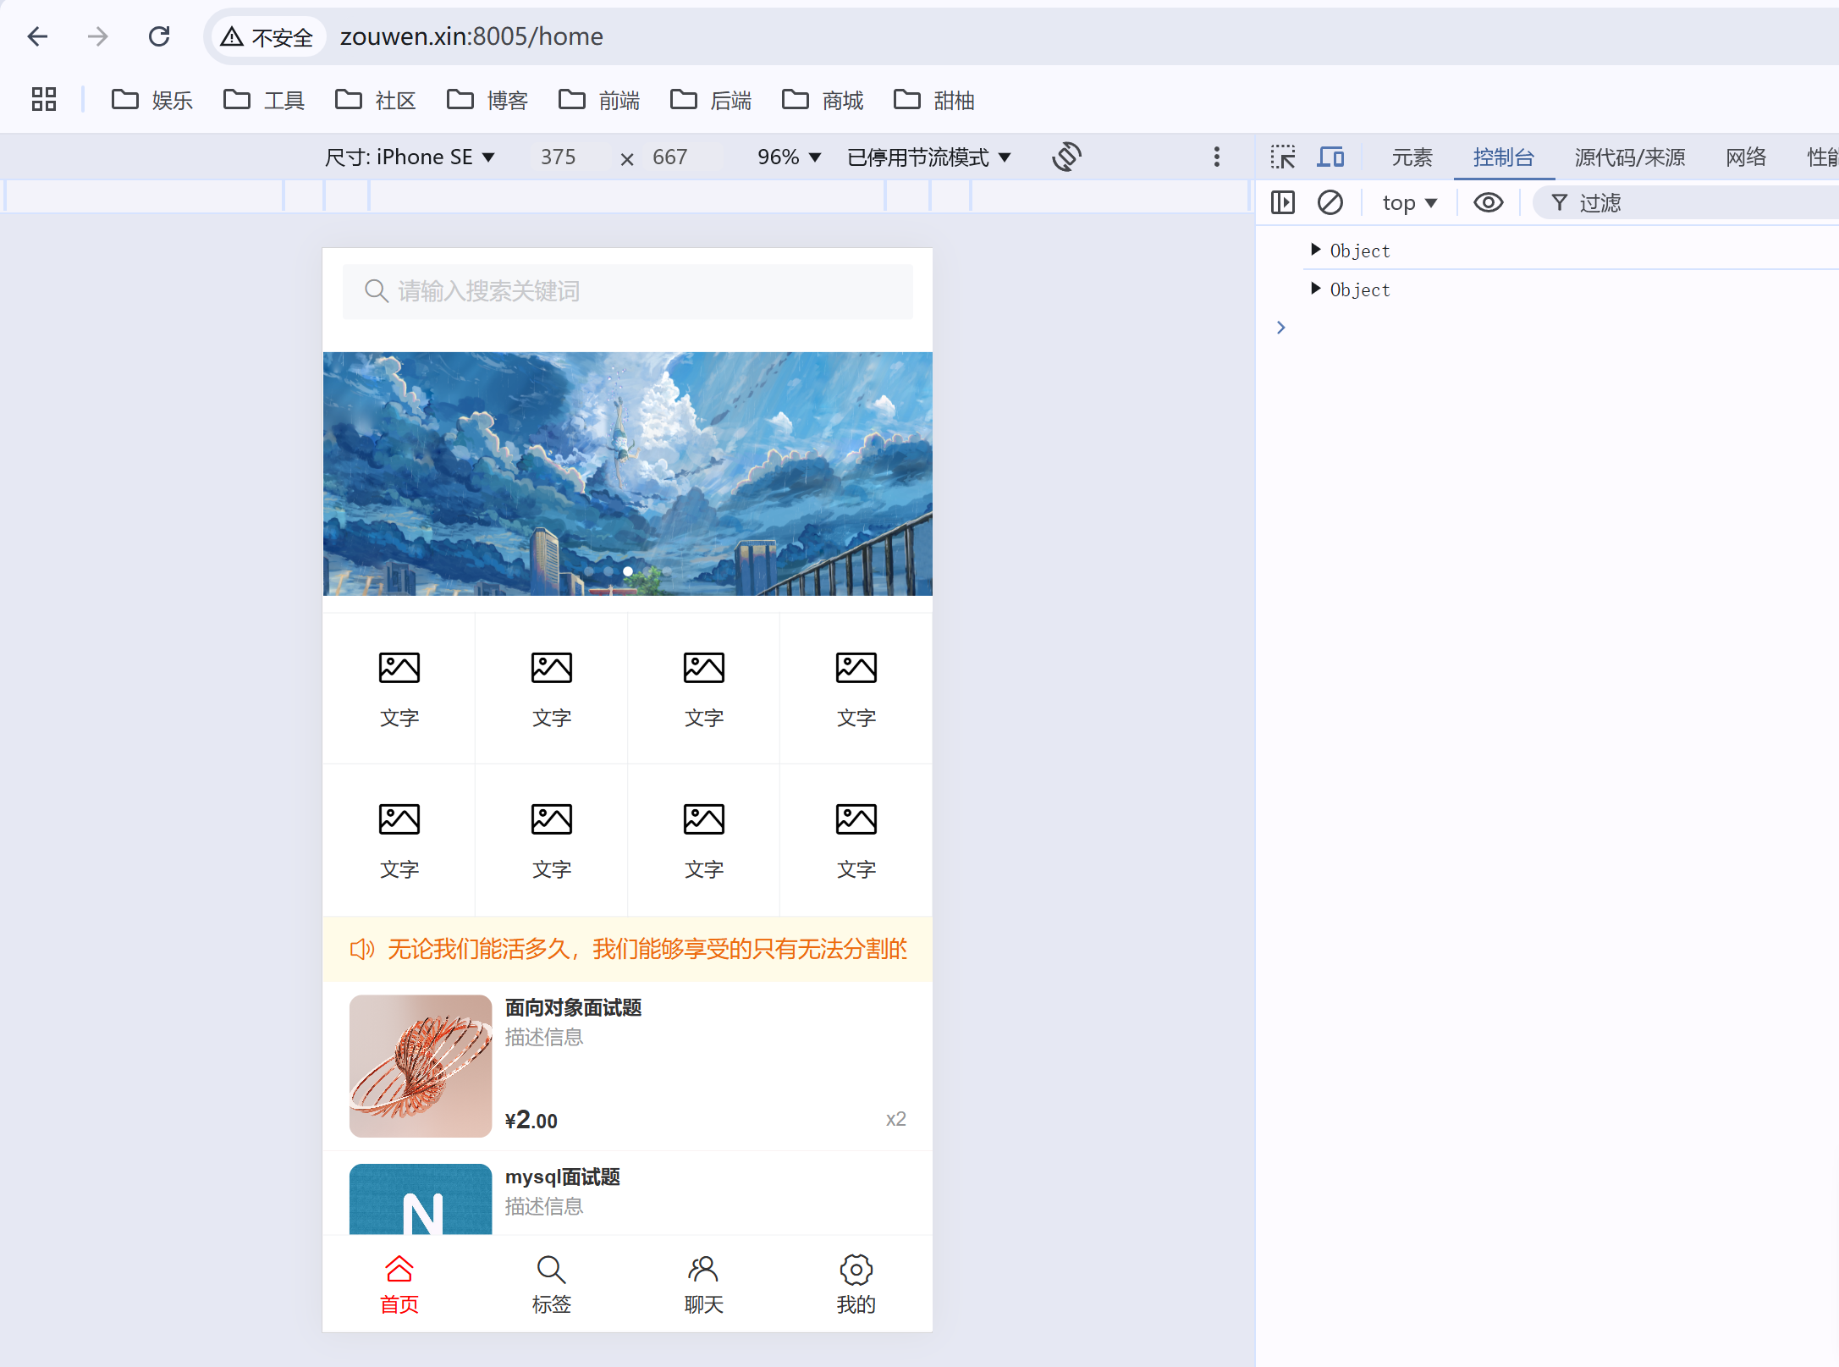Viewport: 1839px width, 1367px height.
Task: Open the top context dropdown in console
Action: [1409, 203]
